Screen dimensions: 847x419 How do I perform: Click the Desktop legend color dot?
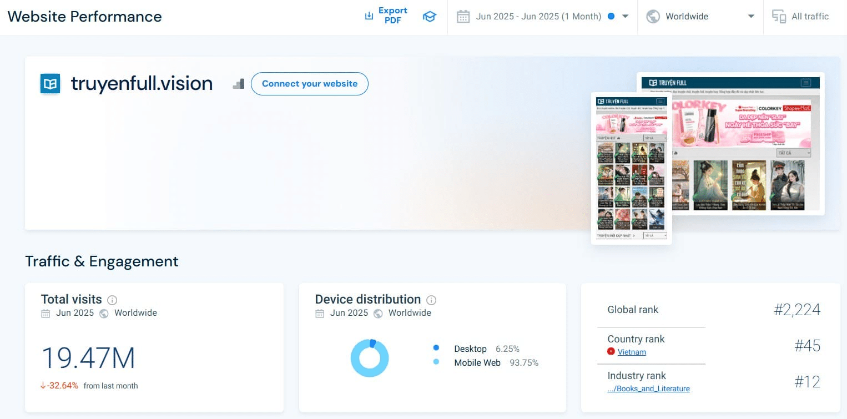click(436, 348)
